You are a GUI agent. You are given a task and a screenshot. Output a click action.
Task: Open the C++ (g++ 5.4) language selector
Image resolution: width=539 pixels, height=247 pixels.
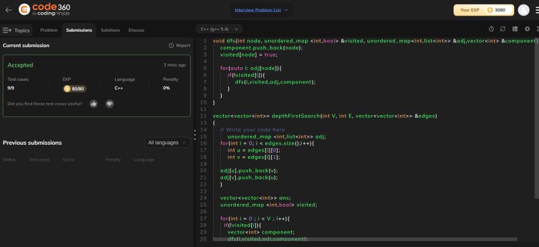220,29
